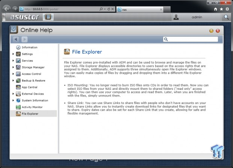This screenshot has height=168, width=233.
Task: Select the External Devices help topic label
Action: click(x=33, y=94)
